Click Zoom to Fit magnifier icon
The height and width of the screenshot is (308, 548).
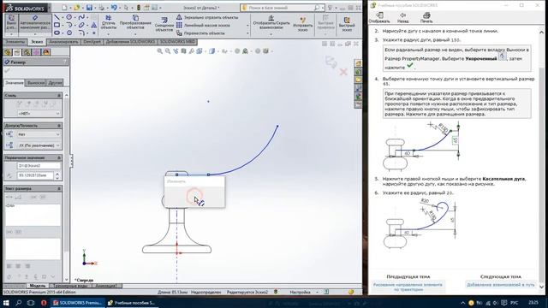coord(160,51)
